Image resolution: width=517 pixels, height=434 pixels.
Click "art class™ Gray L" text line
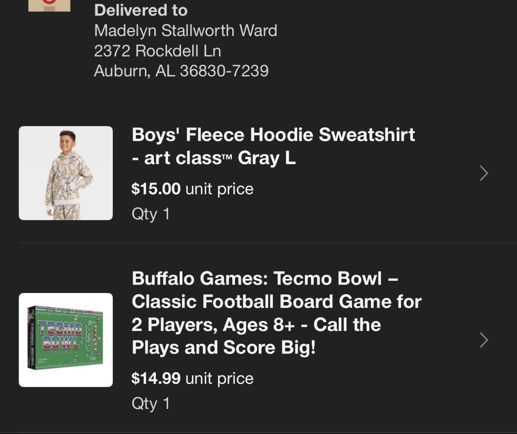pos(214,158)
